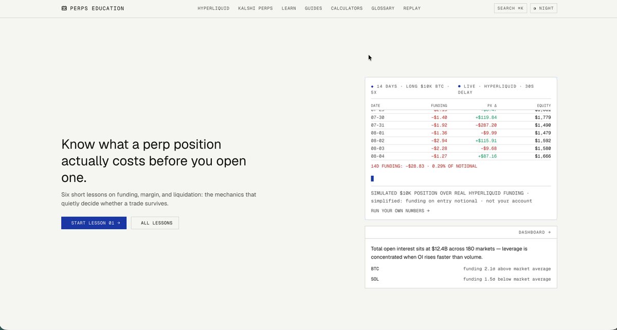
Task: Select the 07-30 date cell
Action: point(377,117)
